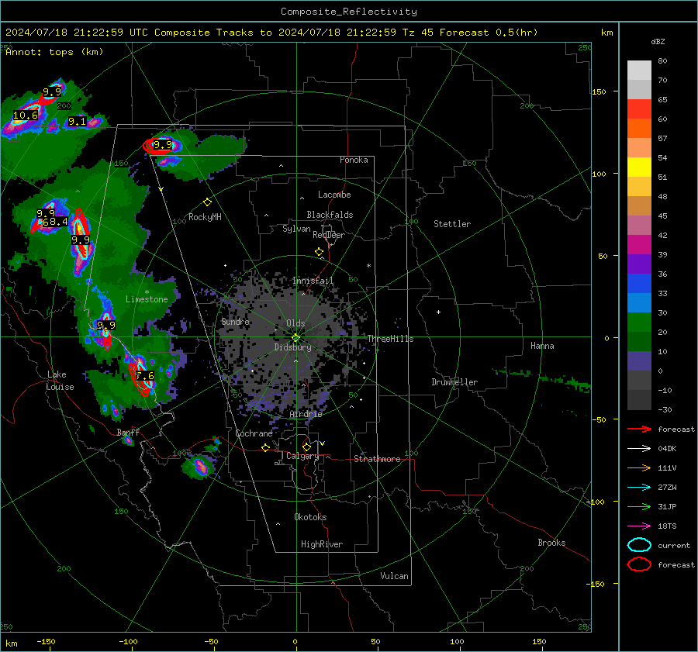
Task: Click the yellow diamond marker below Cochrane
Action: [x=265, y=447]
